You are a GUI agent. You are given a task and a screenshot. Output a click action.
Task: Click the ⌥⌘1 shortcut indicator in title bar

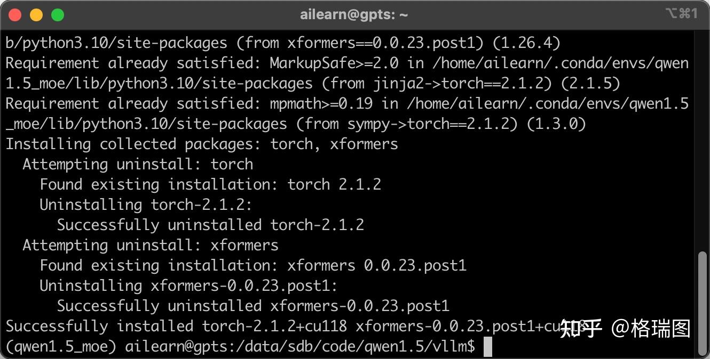(x=681, y=14)
